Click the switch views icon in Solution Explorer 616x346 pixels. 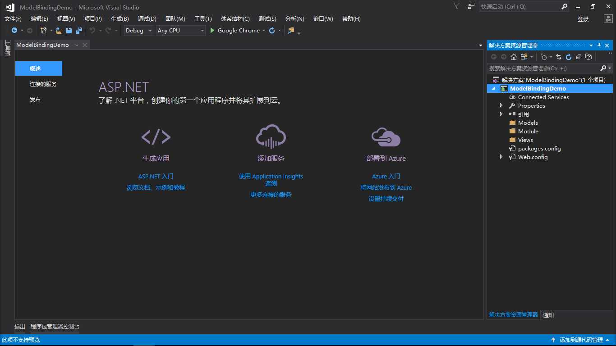tap(524, 57)
